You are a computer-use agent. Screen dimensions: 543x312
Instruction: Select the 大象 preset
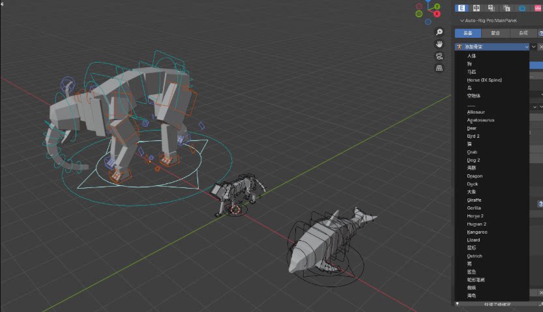pyautogui.click(x=471, y=192)
